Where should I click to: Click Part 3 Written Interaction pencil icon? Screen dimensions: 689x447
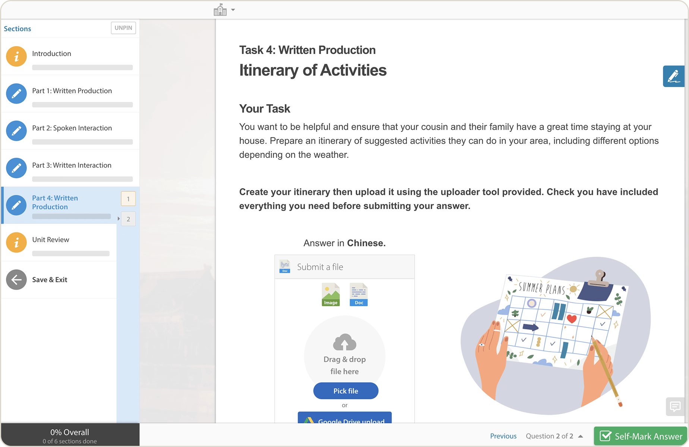(16, 168)
